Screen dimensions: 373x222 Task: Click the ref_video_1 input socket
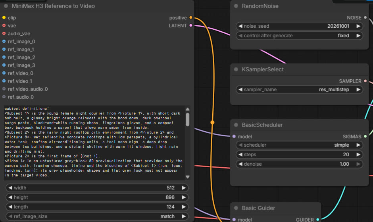(x=4, y=81)
